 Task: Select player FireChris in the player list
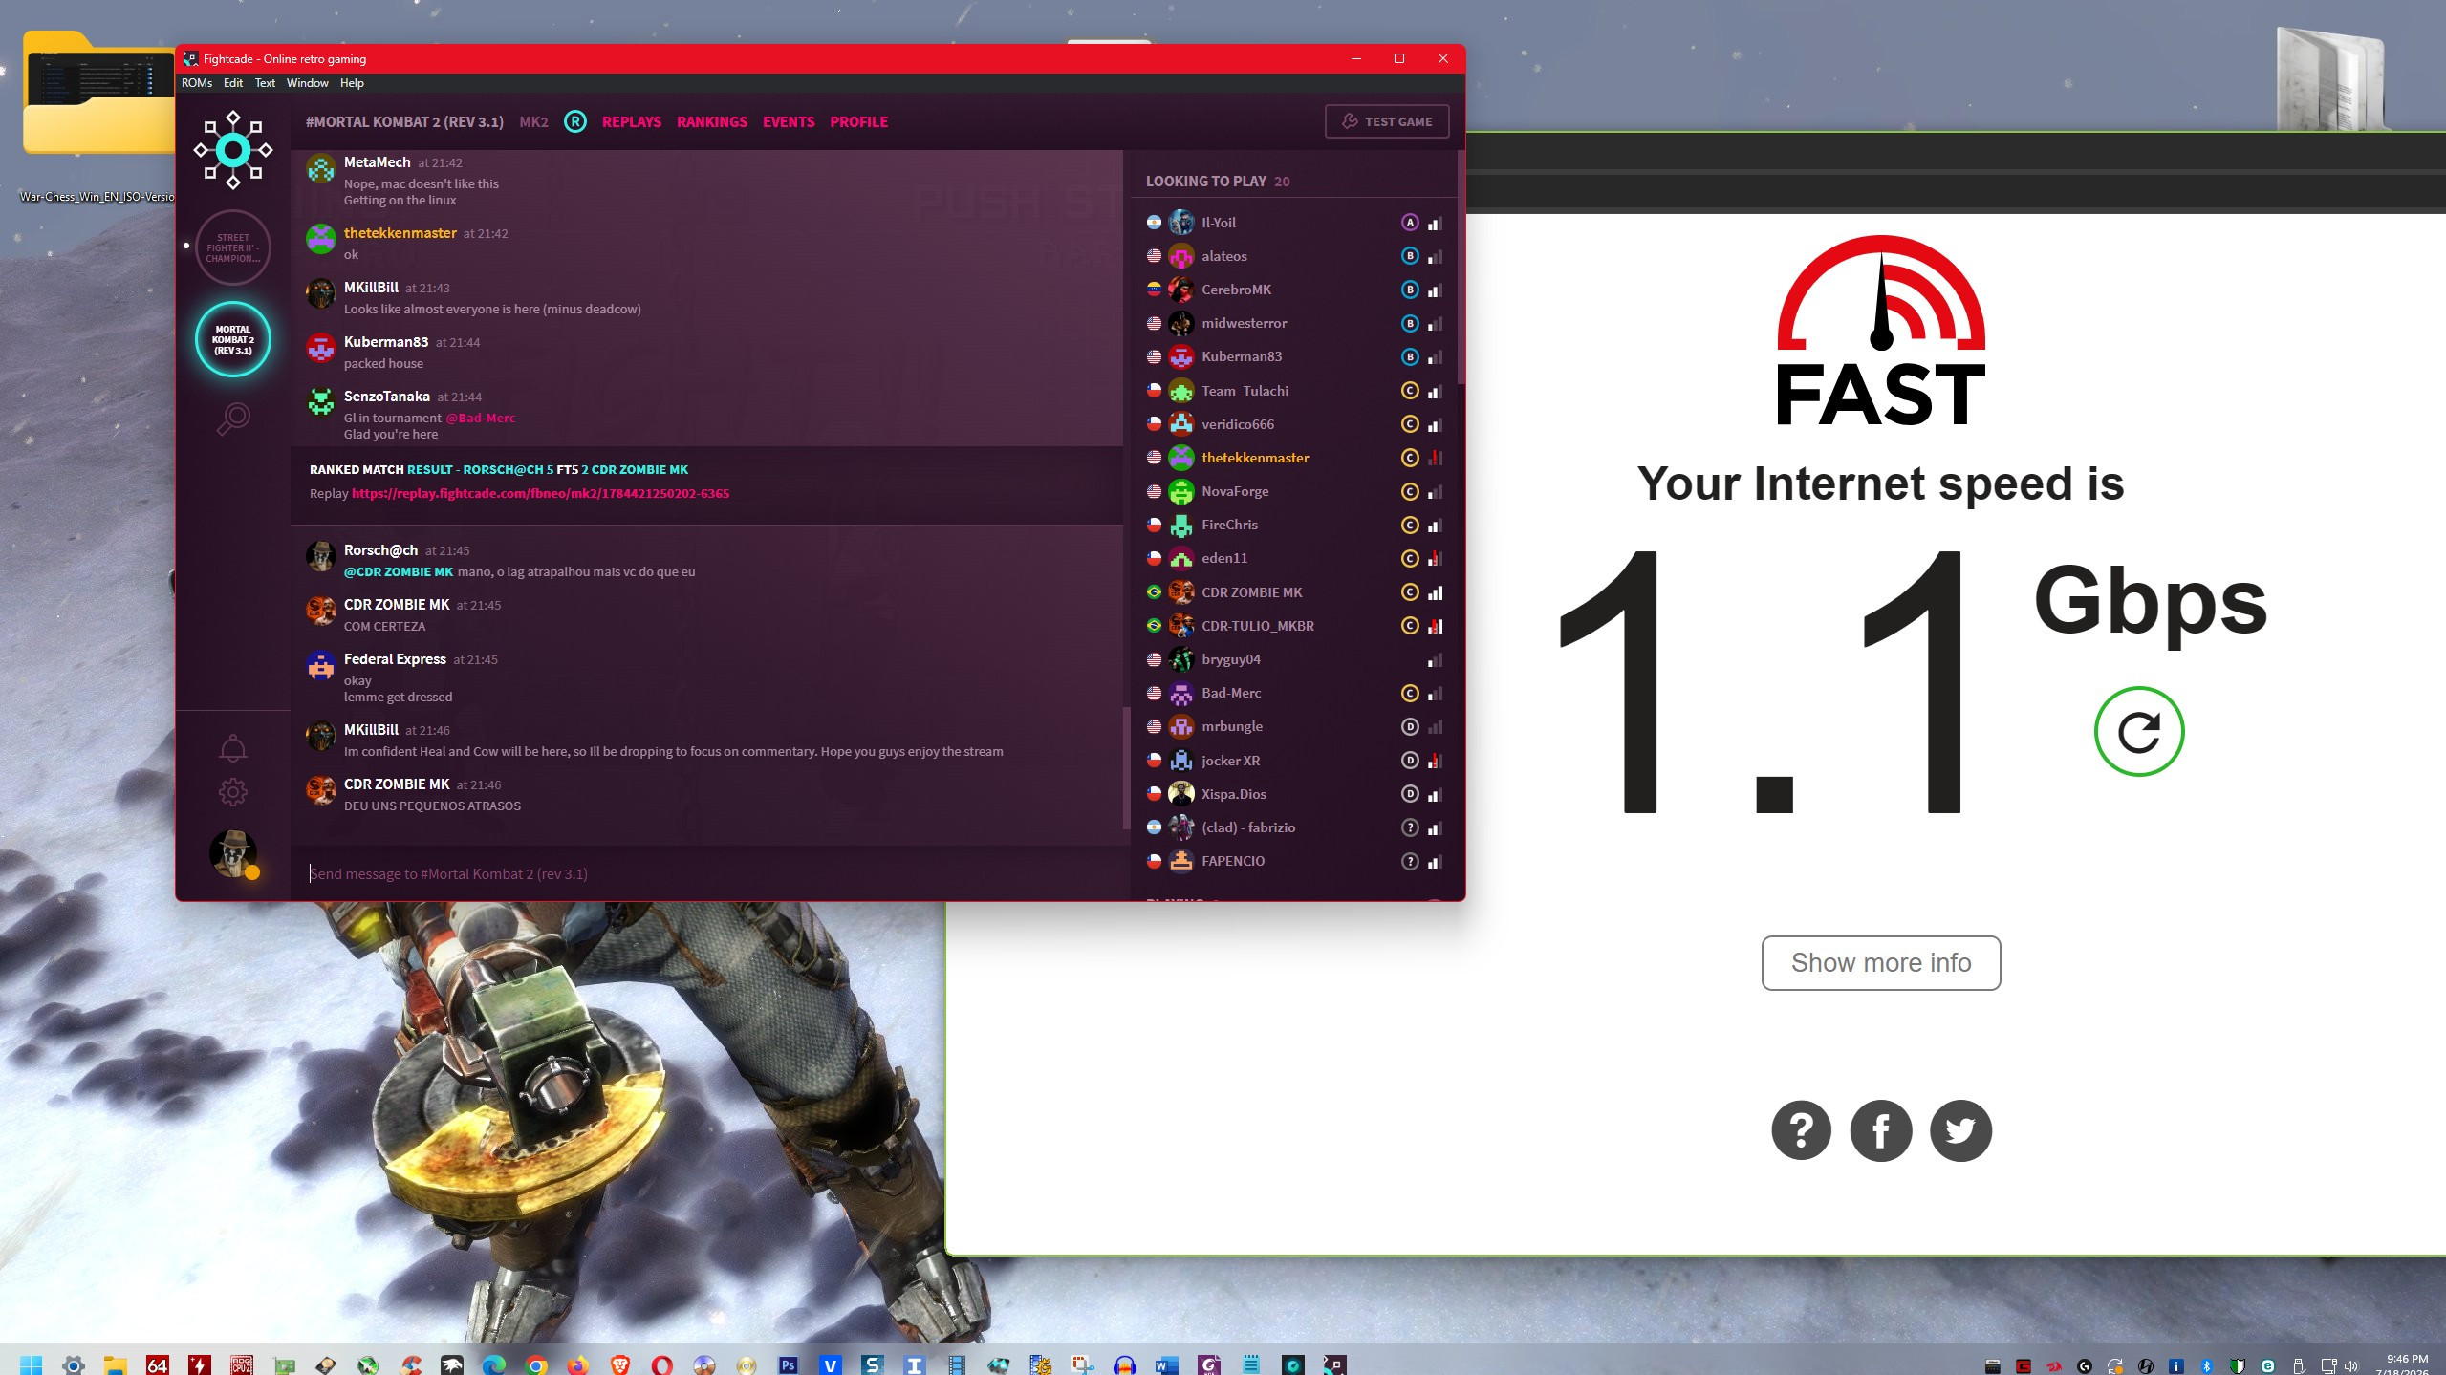point(1294,525)
